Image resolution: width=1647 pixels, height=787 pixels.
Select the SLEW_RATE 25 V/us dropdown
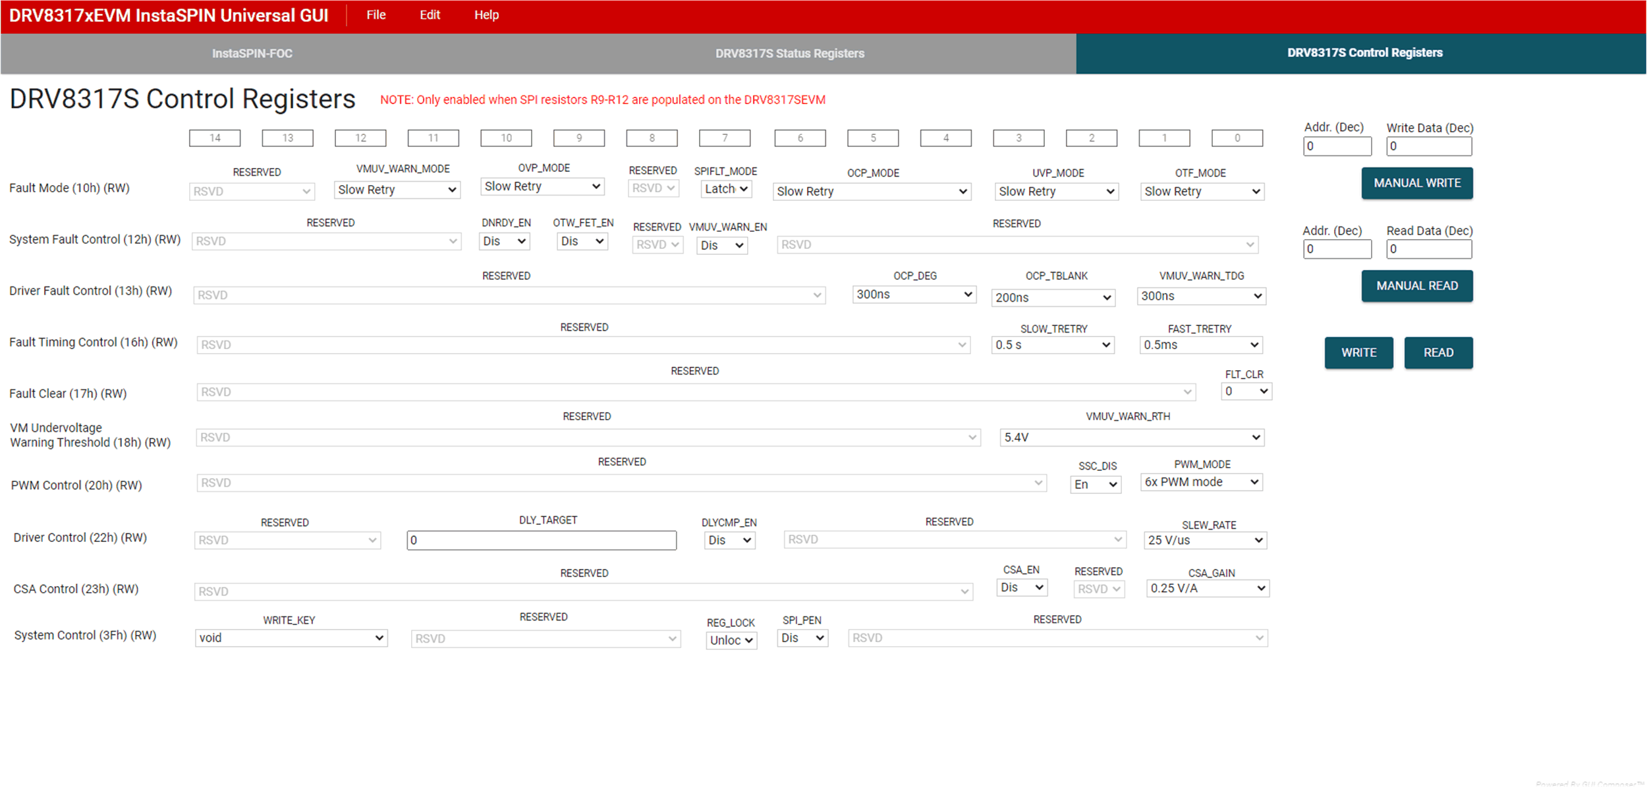point(1205,540)
